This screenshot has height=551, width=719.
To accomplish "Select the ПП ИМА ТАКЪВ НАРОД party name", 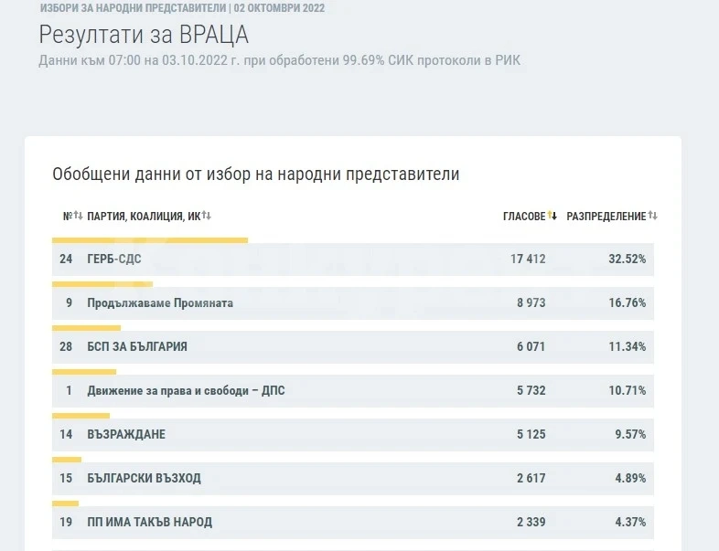I will click(149, 522).
